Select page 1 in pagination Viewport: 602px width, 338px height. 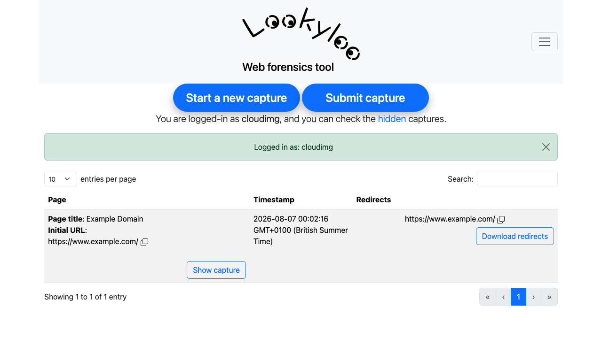click(518, 297)
